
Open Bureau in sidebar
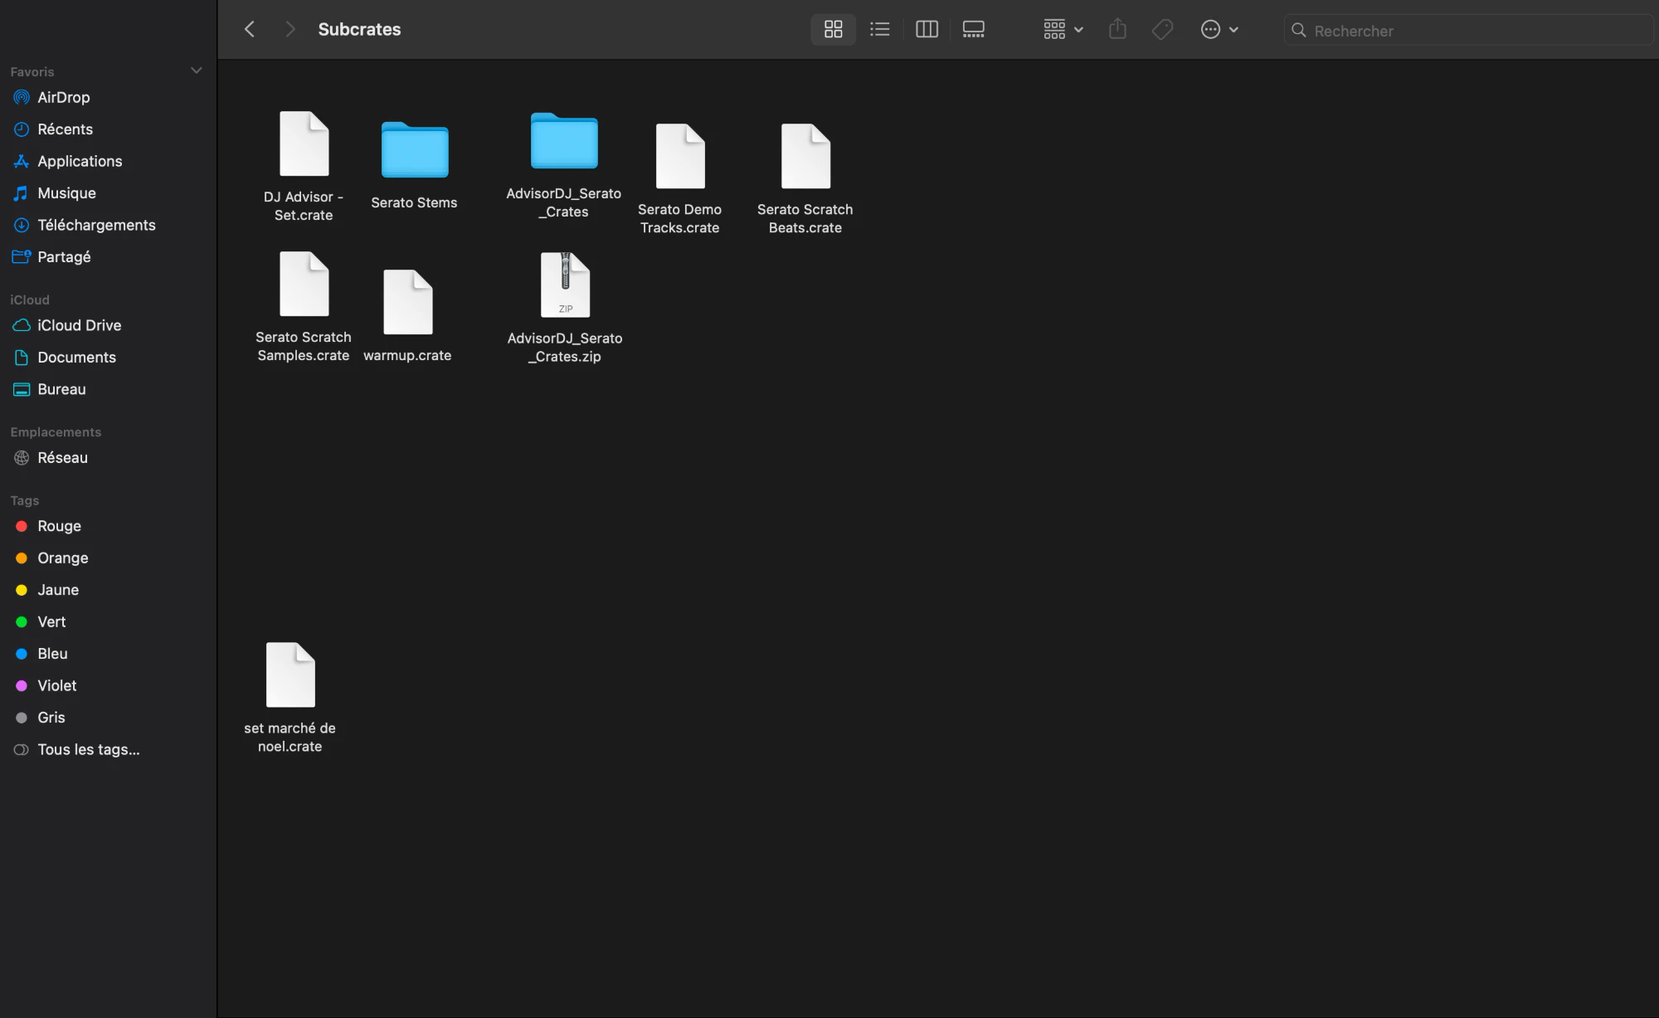[x=61, y=389]
